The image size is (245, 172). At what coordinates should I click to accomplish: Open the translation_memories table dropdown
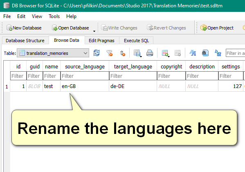point(53,53)
